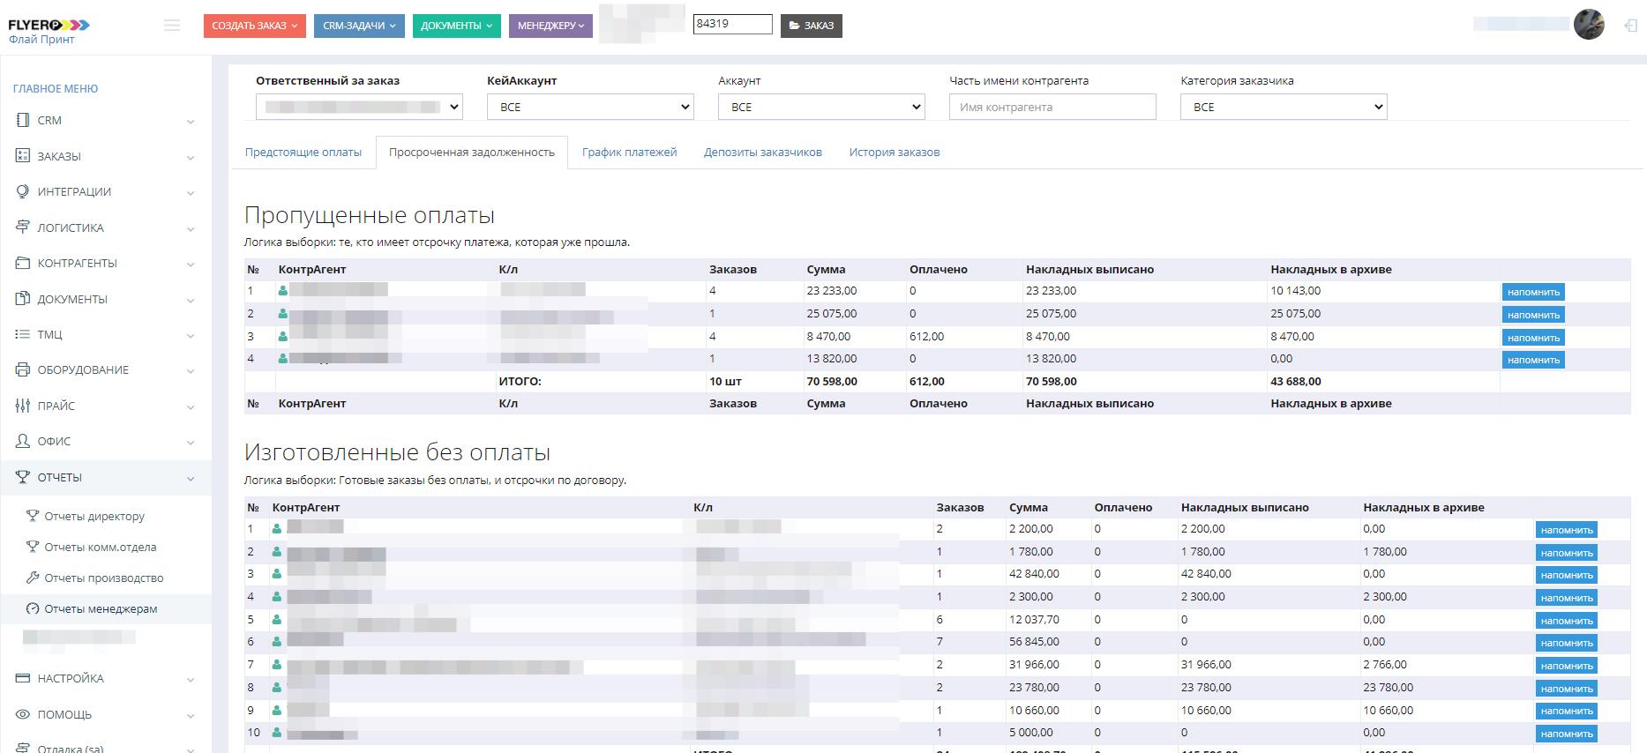
Task: Click the ЛОГИСТИКА signpost icon
Action: (x=23, y=227)
